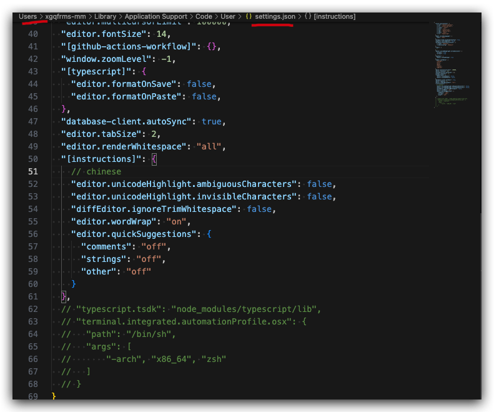Click the JSON braces icon before settings.json
Screen dimensions: 494x412
[249, 16]
